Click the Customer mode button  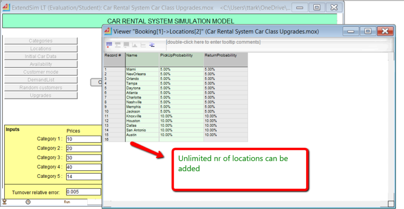[41, 72]
